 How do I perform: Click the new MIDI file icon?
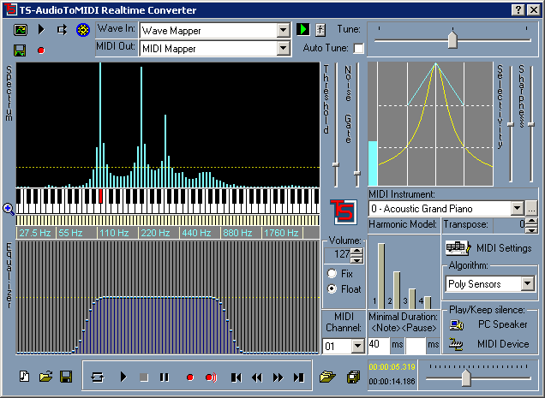click(25, 377)
